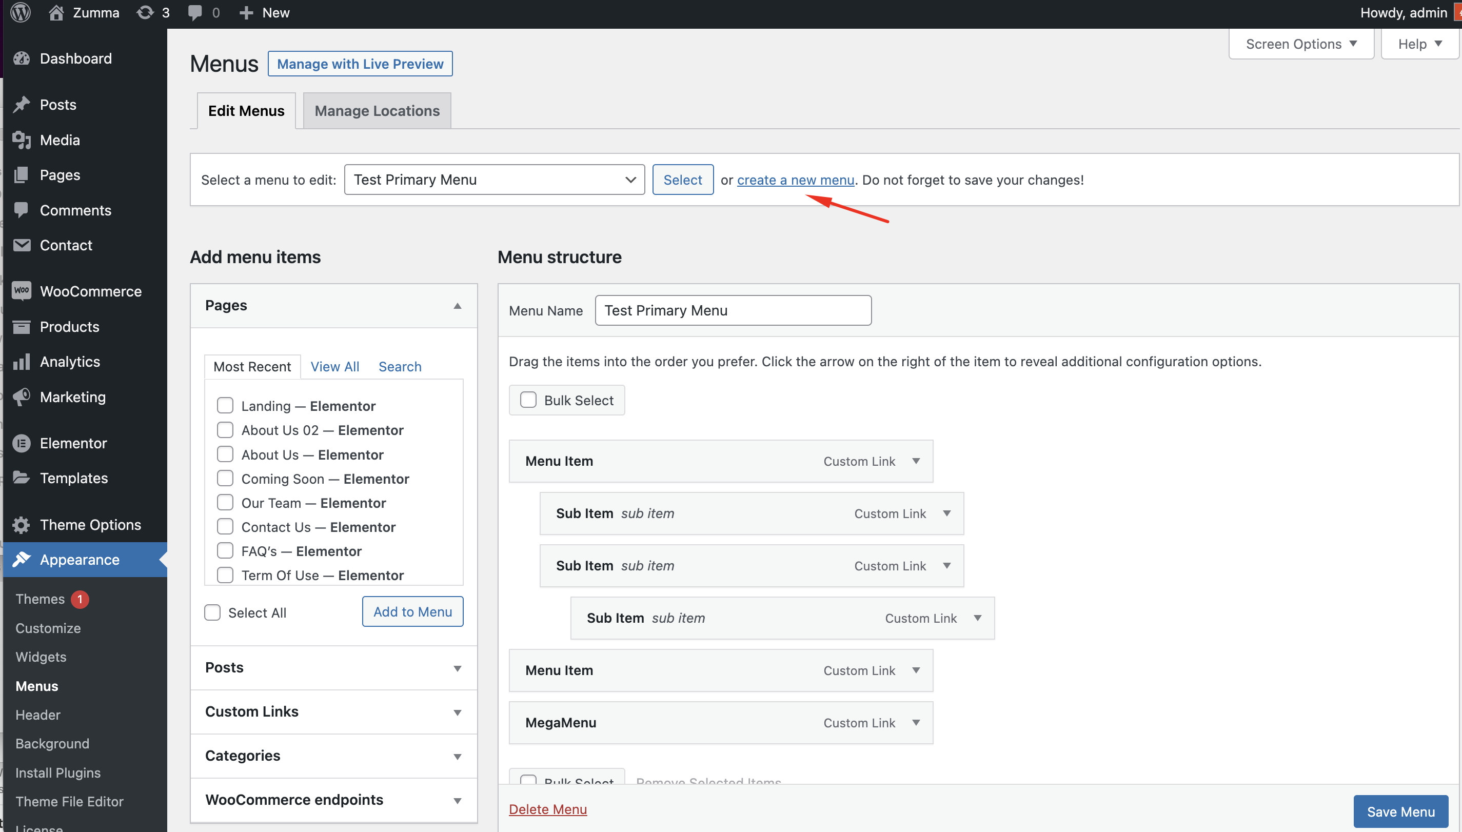Image resolution: width=1462 pixels, height=832 pixels.
Task: Open the updates icon in admin bar
Action: 145,13
